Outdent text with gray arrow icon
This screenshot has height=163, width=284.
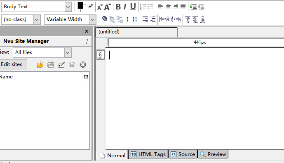(x=201, y=7)
